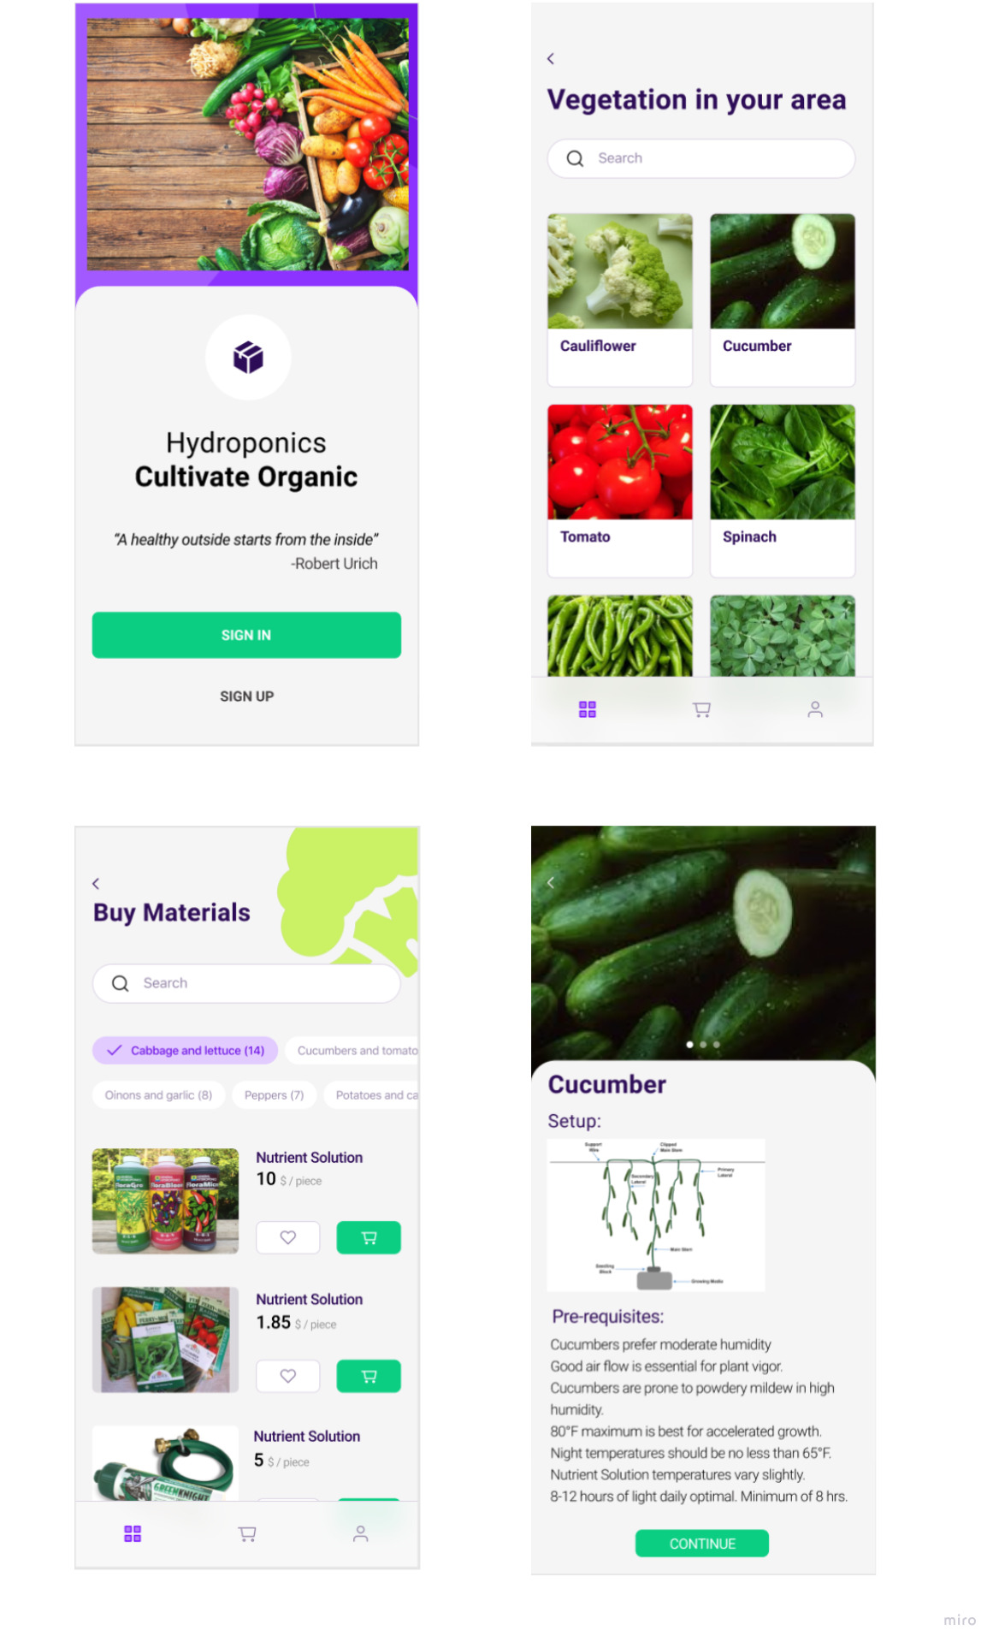Open the Tomato vegetable card
Screen dimensions: 999x1648
pos(620,491)
